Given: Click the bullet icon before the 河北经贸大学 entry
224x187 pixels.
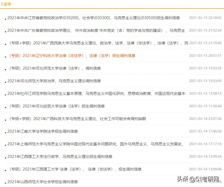Looking at the screenshot, I should [x=5, y=107].
